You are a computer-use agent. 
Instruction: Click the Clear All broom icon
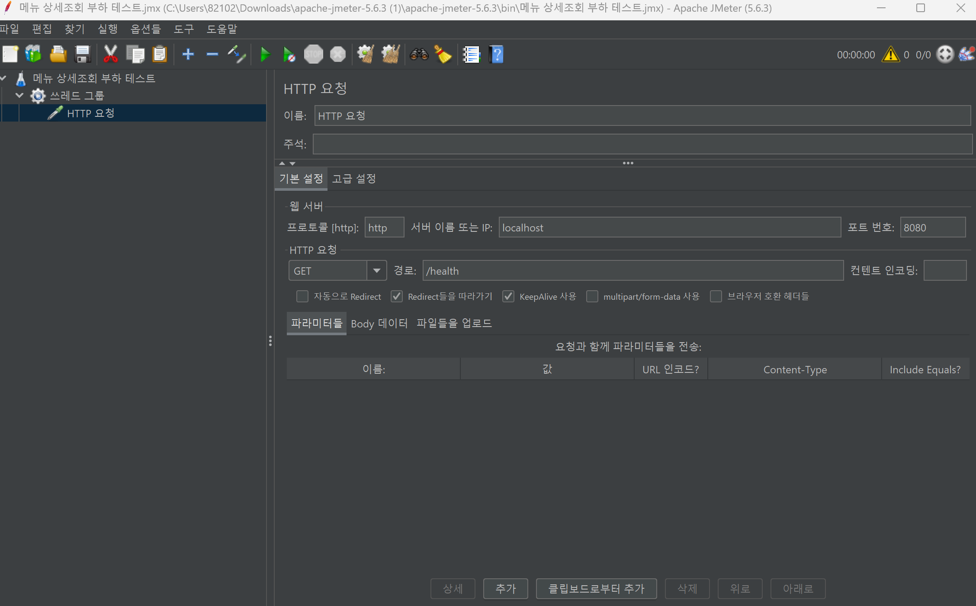[390, 55]
